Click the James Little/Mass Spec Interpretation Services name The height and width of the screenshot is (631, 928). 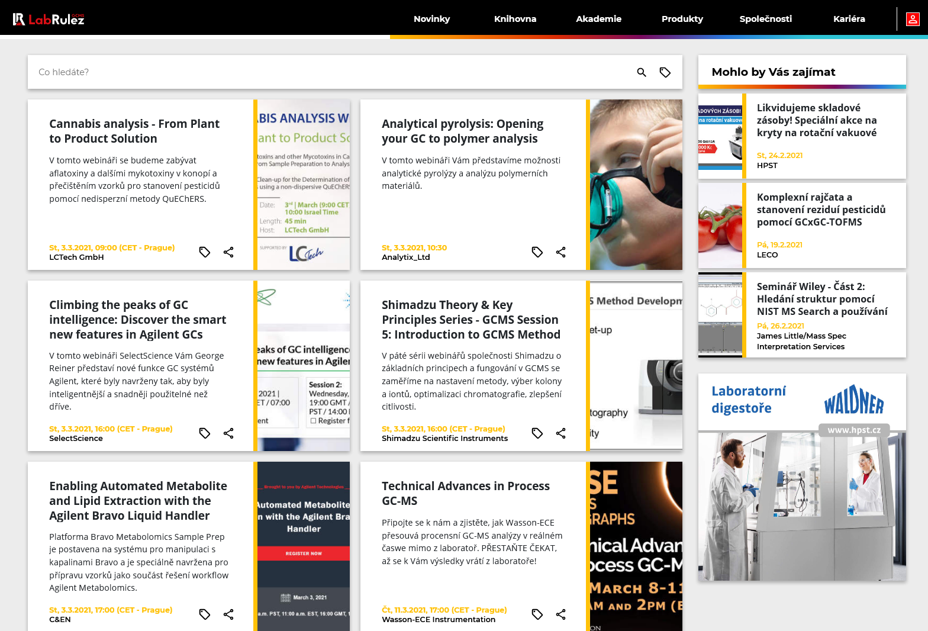tap(801, 342)
